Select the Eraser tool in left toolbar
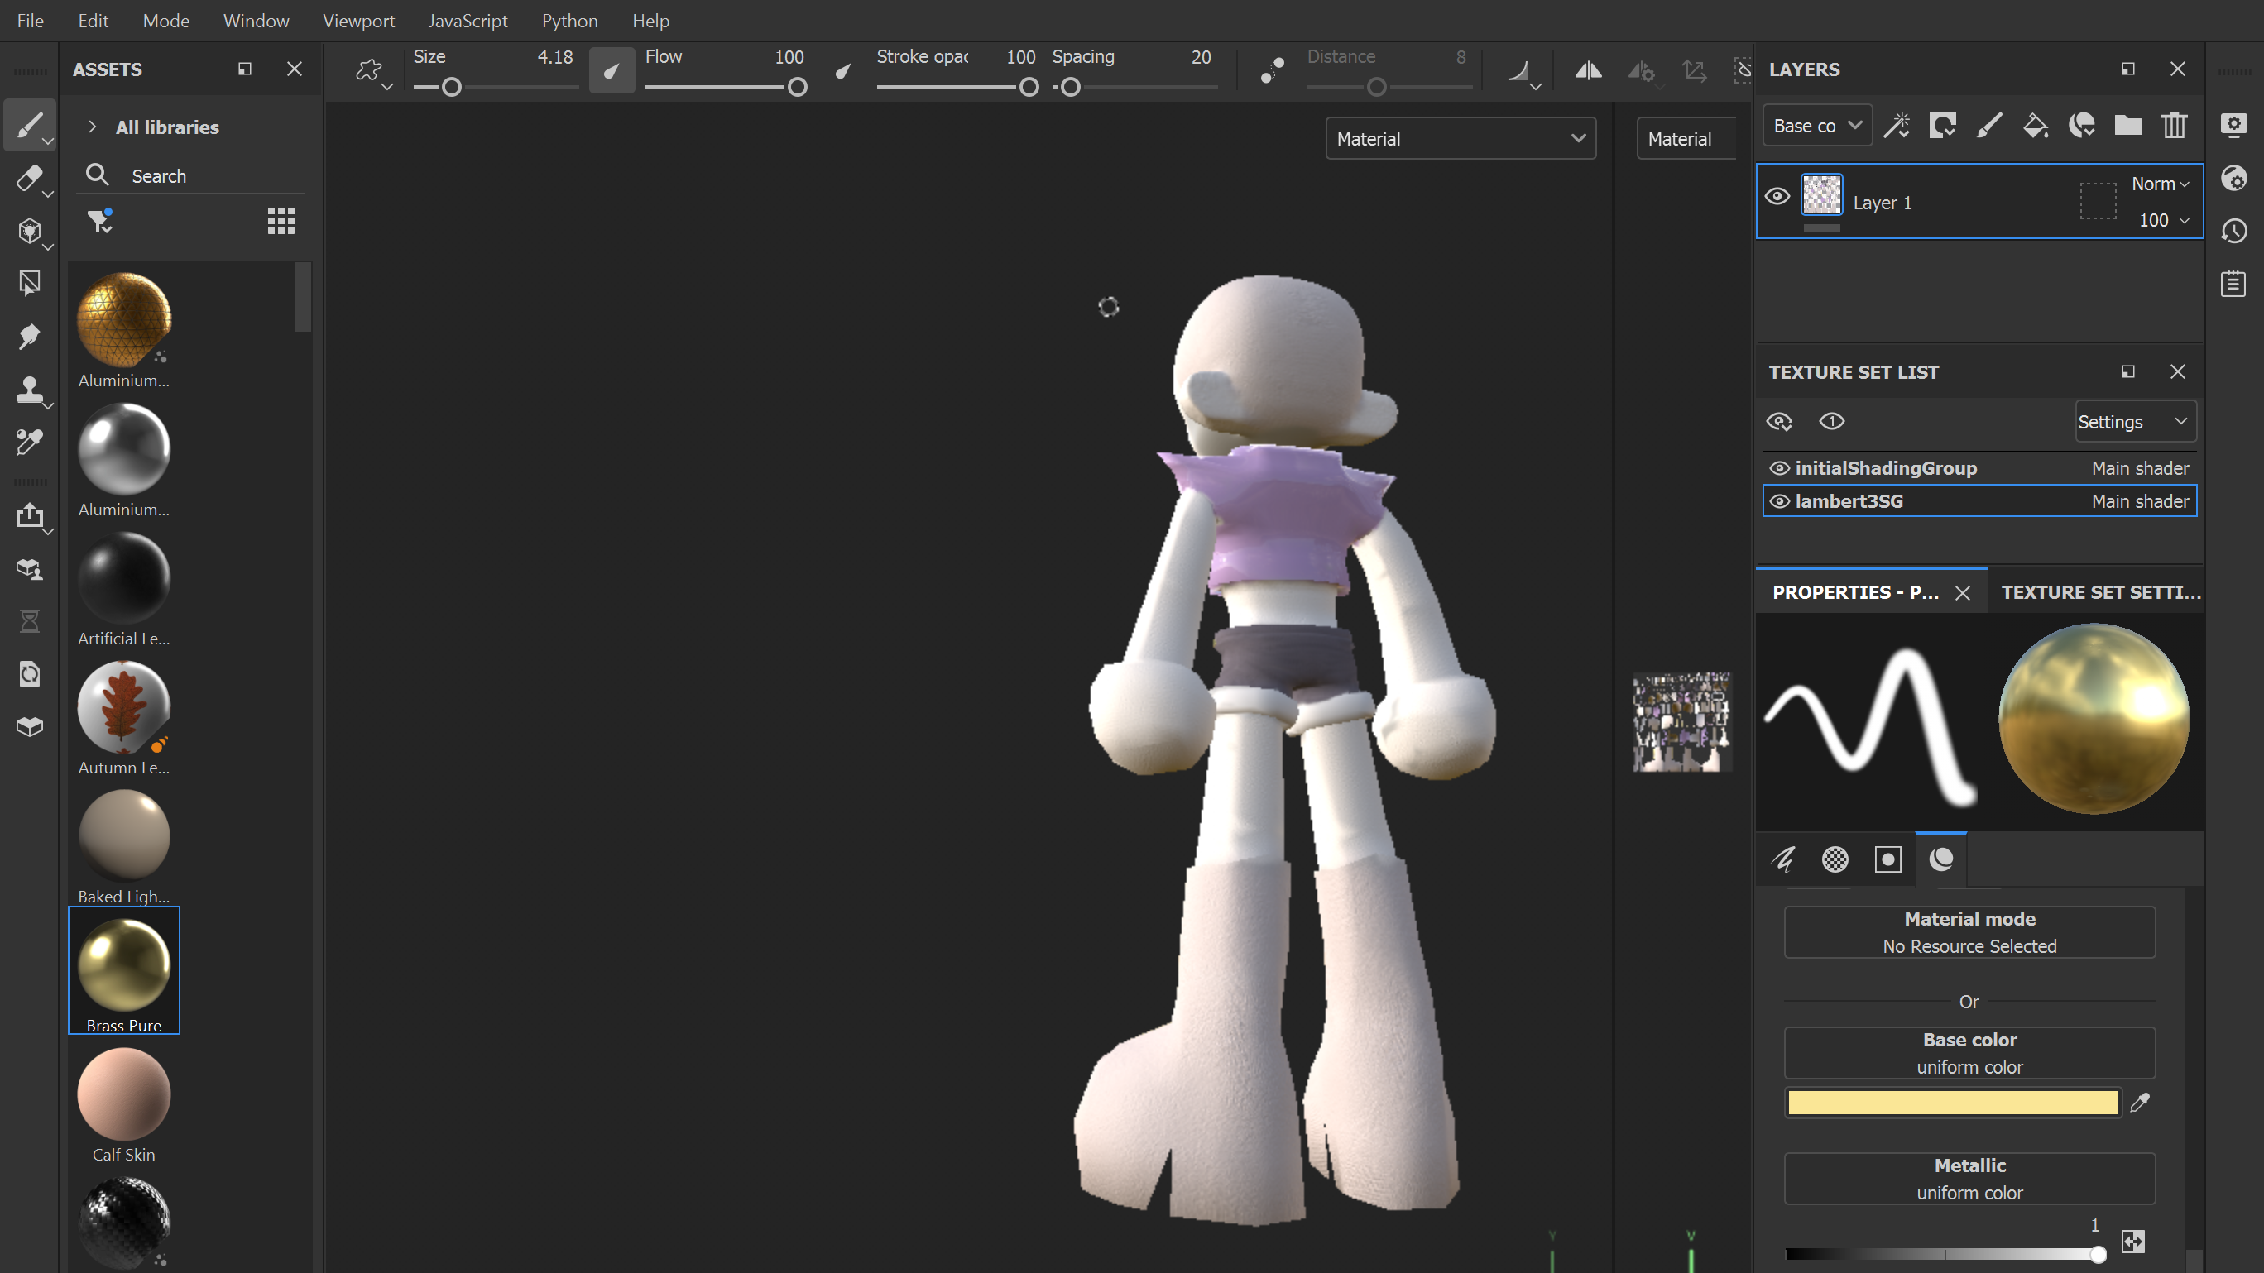The image size is (2264, 1273). (28, 179)
